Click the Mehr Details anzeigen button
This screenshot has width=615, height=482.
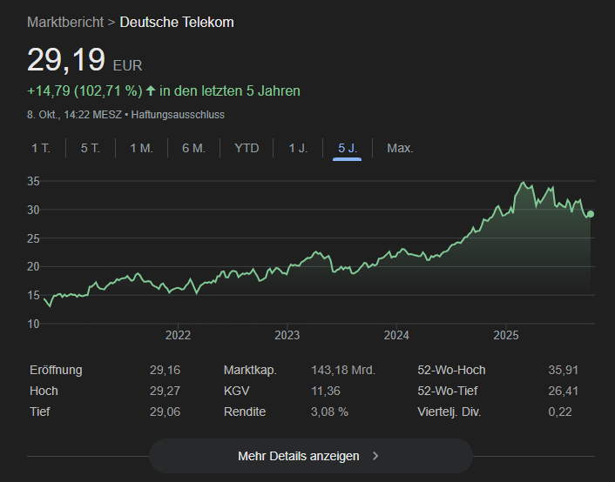point(299,456)
